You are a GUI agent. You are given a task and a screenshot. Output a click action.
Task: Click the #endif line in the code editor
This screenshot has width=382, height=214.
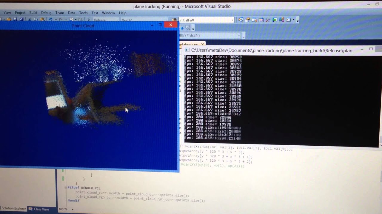coord(73,201)
